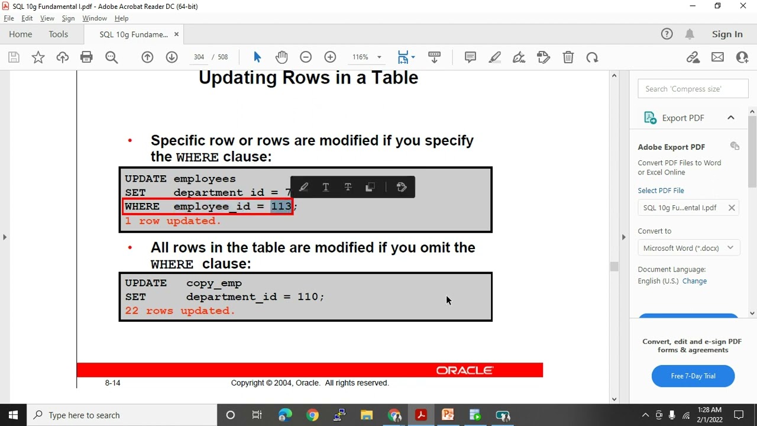Select underline text option in floating toolbar
Image resolution: width=757 pixels, height=426 pixels.
[326, 188]
